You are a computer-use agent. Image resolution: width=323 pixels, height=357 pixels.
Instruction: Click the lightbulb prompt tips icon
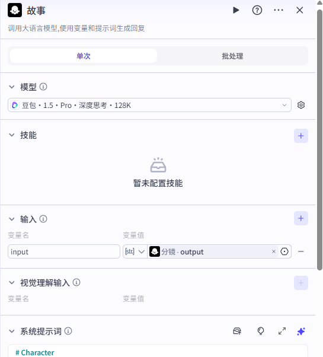[x=261, y=331]
